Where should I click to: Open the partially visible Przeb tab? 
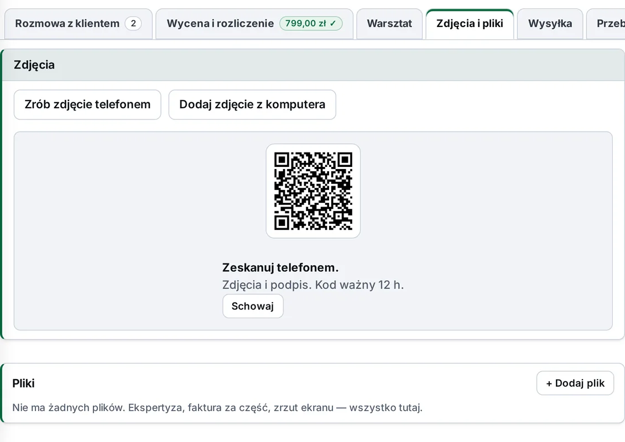(x=606, y=24)
